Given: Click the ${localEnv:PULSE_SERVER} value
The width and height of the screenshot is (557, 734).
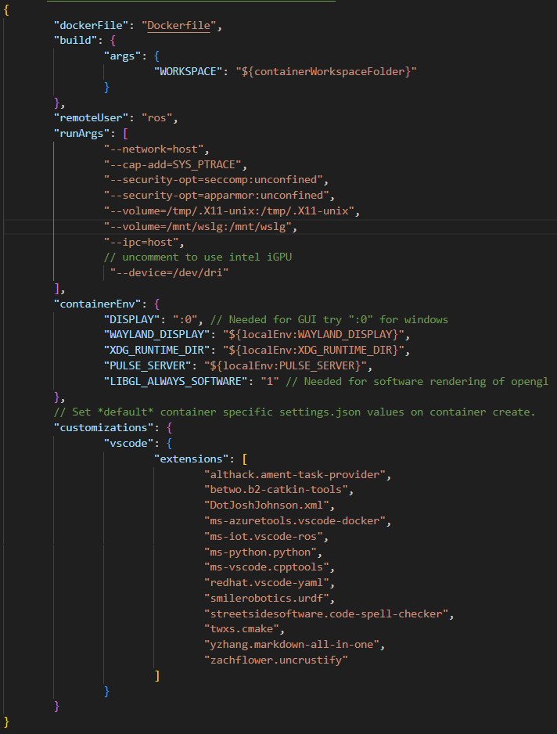Looking at the screenshot, I should [296, 365].
